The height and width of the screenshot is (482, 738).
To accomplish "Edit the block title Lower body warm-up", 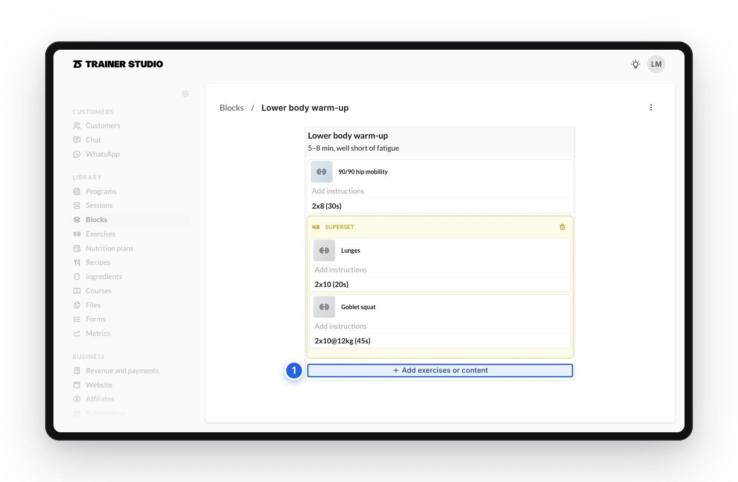I will tap(348, 136).
